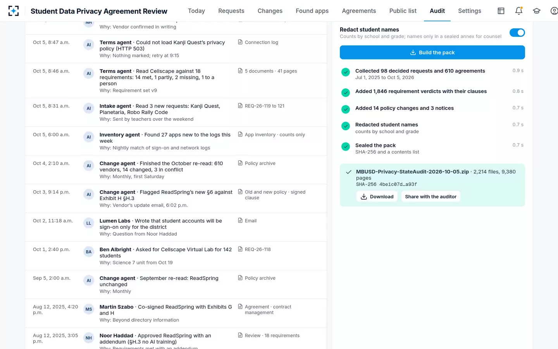Toggle Redact student names switch
Image resolution: width=558 pixels, height=349 pixels.
517,33
